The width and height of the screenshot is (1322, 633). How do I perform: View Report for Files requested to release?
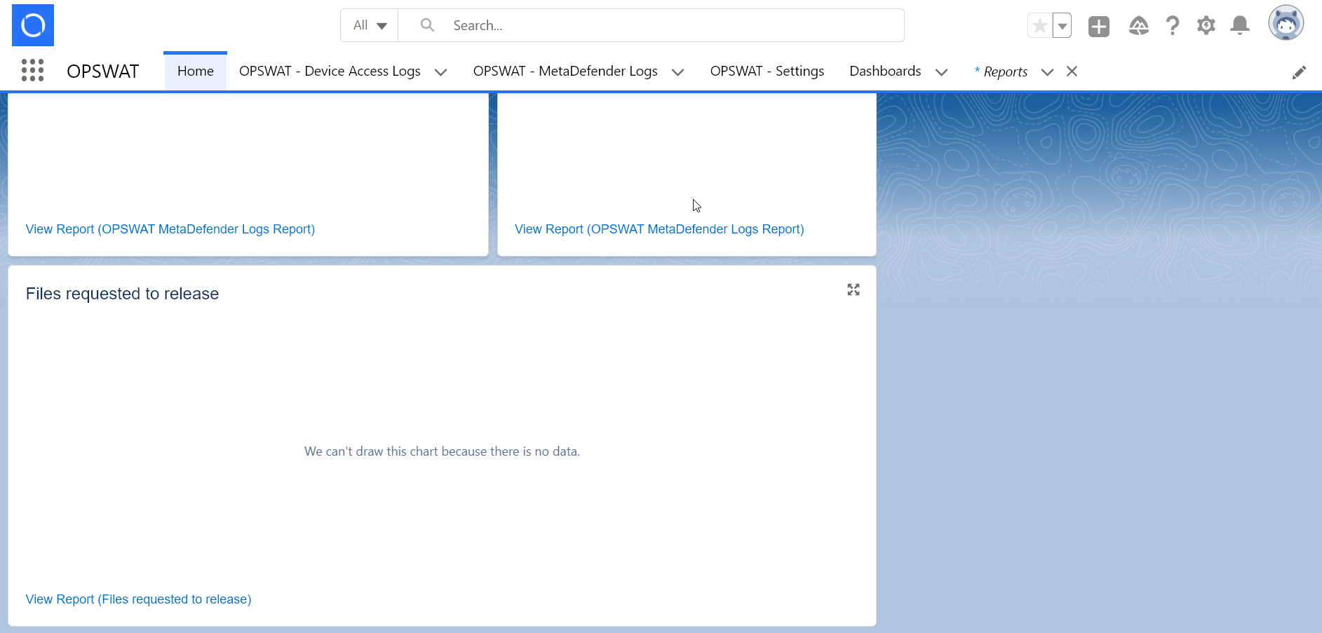(139, 599)
